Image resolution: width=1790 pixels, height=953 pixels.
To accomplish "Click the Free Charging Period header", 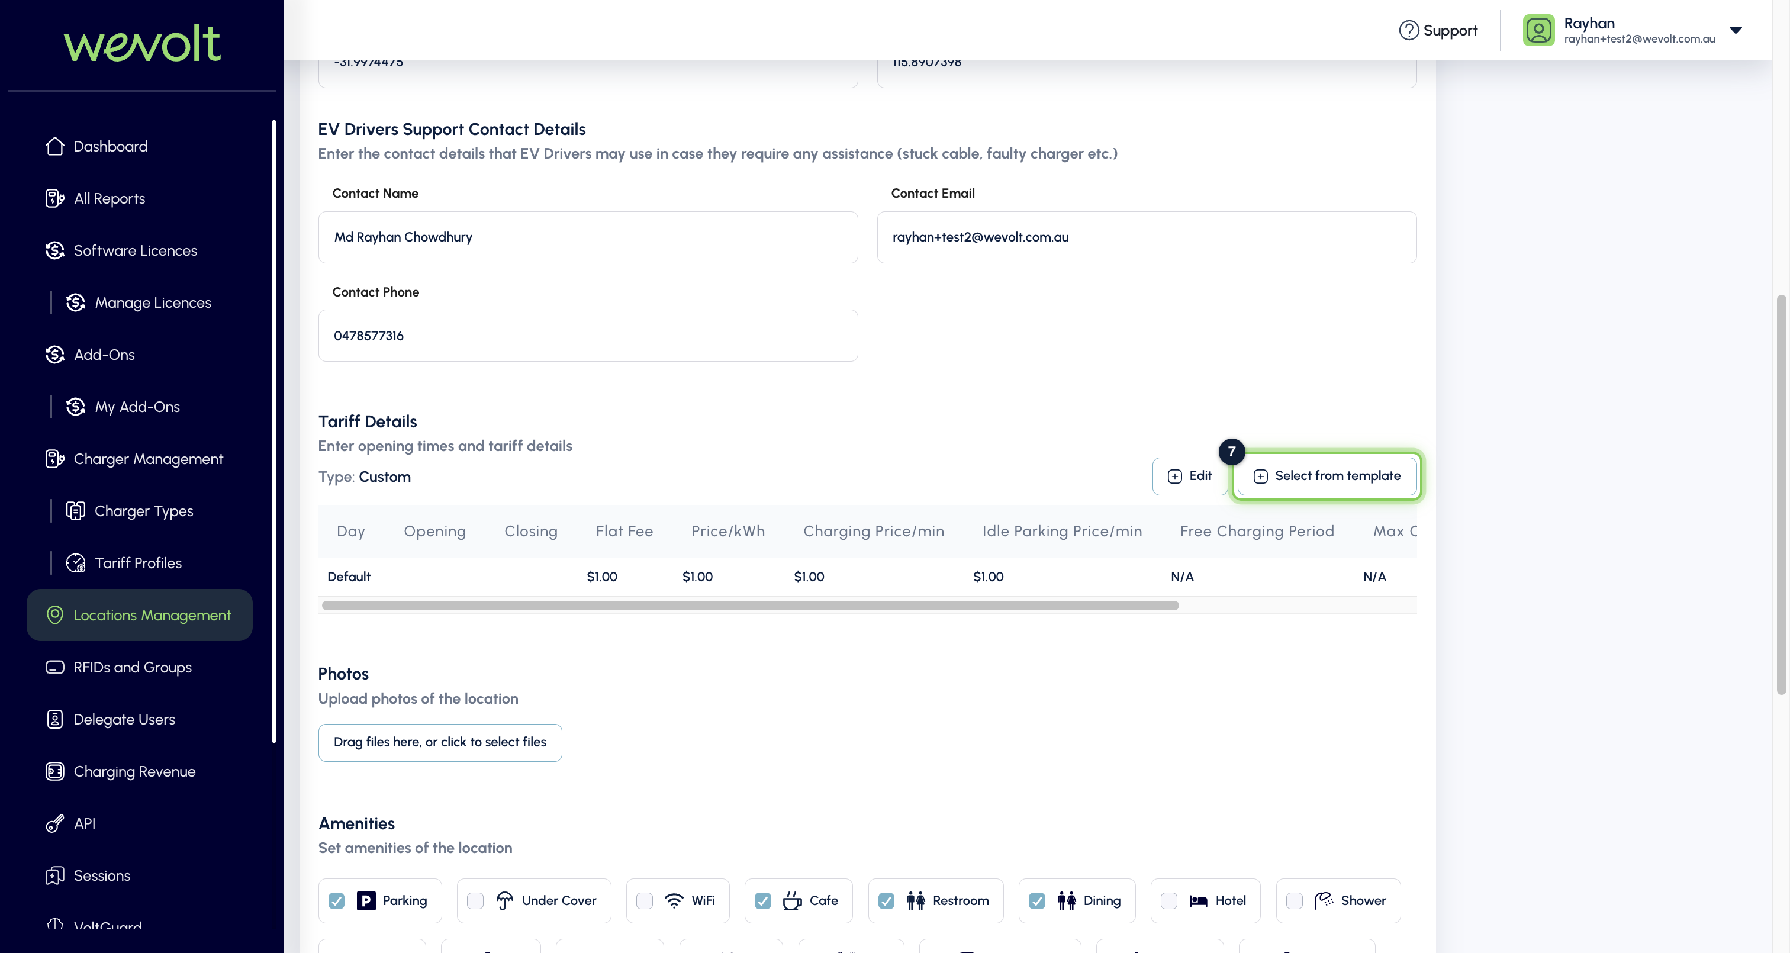I will [1256, 531].
